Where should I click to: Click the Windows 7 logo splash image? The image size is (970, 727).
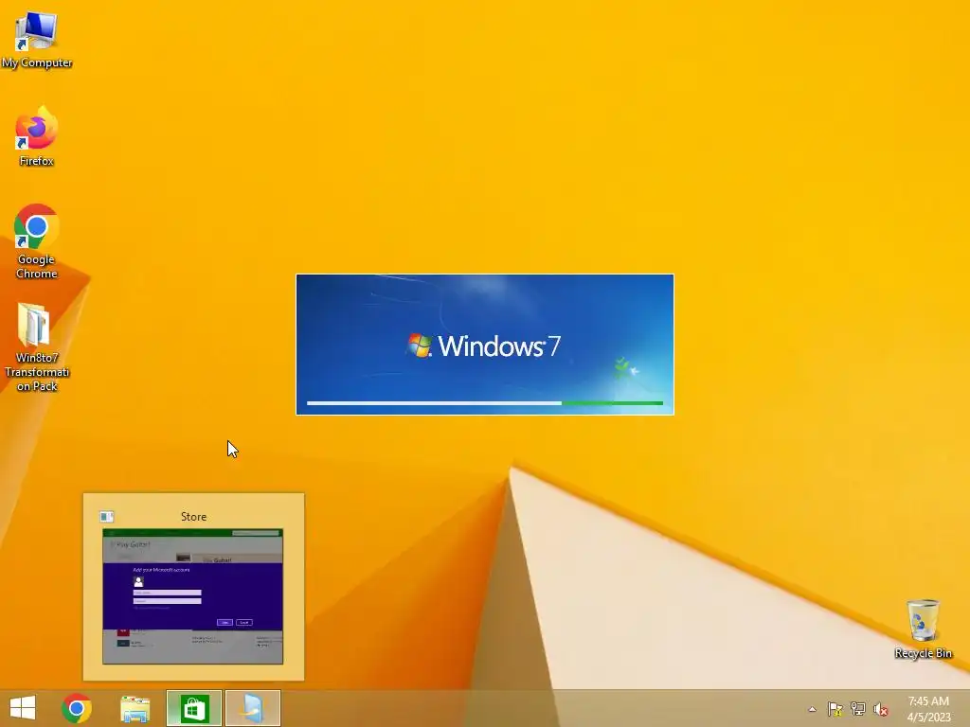click(485, 345)
